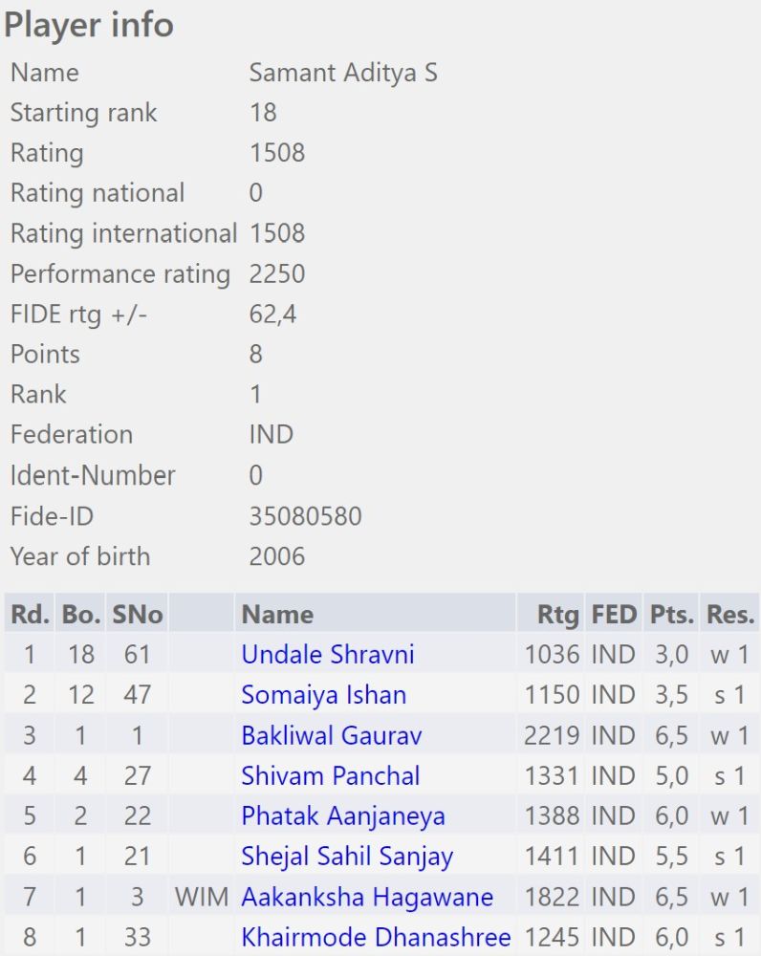The height and width of the screenshot is (956, 761).
Task: Click the Bo. column header
Action: click(x=81, y=614)
